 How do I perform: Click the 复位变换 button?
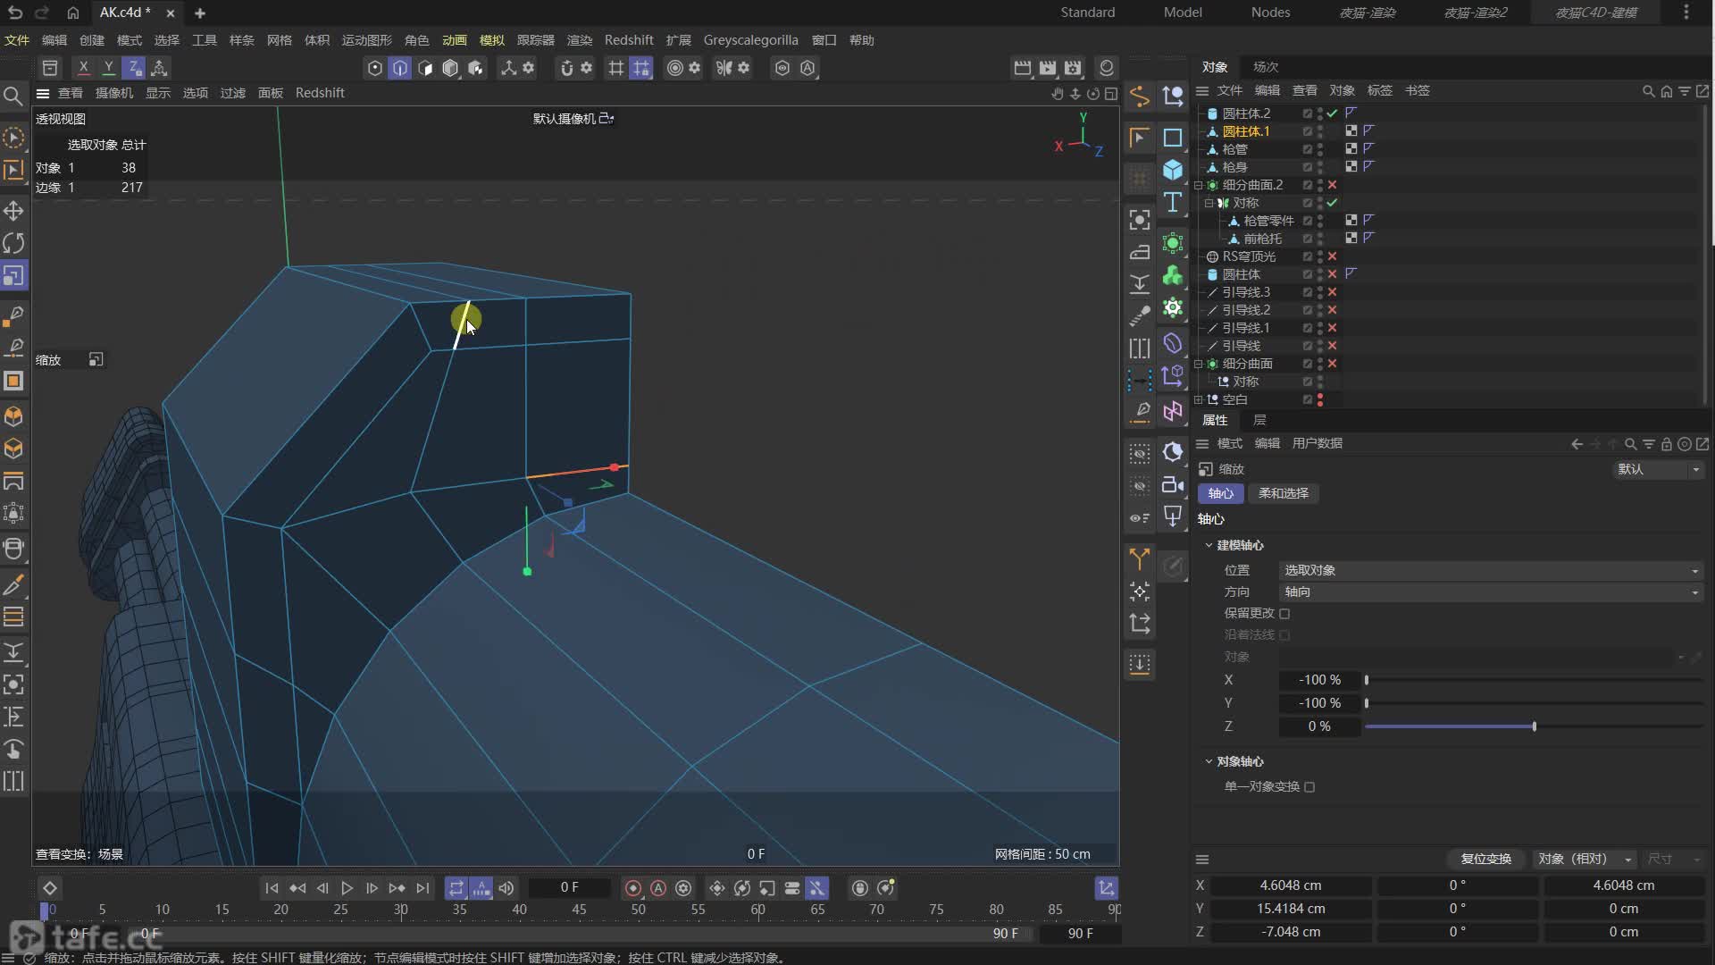[1485, 859]
